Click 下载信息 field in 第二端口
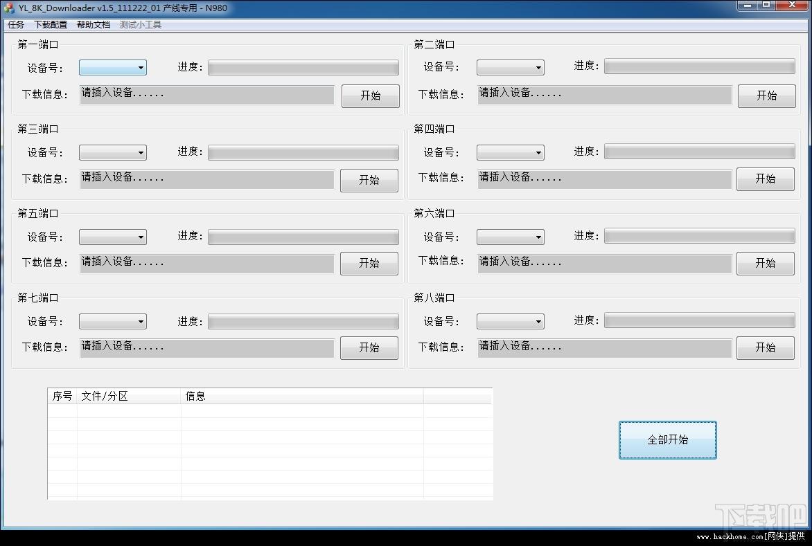The image size is (812, 546). click(x=604, y=95)
